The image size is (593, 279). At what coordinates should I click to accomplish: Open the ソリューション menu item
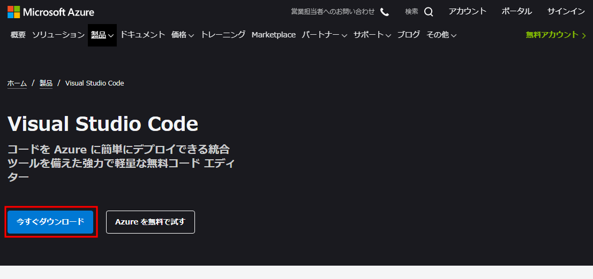(58, 35)
